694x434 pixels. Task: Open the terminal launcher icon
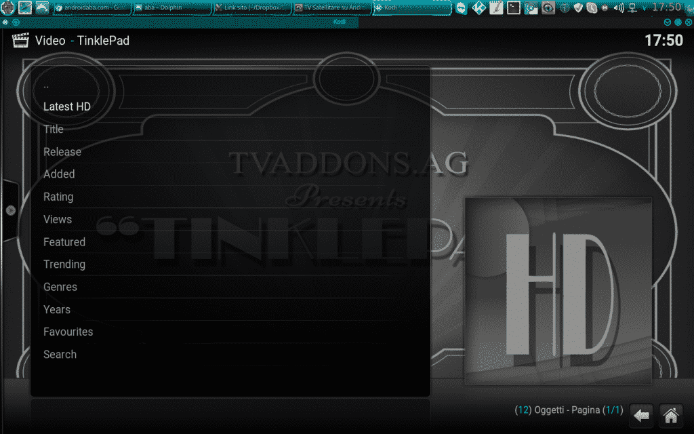coord(514,7)
